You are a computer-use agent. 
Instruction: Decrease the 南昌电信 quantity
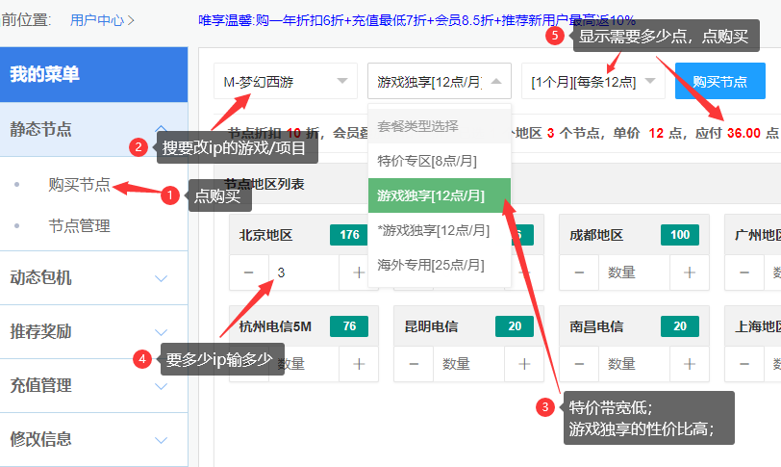579,364
